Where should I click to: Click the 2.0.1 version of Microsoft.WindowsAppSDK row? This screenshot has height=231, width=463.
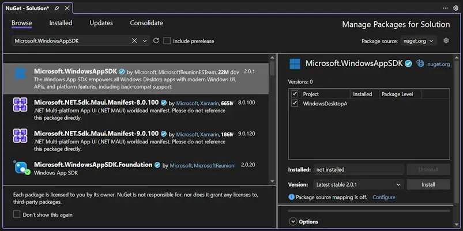point(249,71)
